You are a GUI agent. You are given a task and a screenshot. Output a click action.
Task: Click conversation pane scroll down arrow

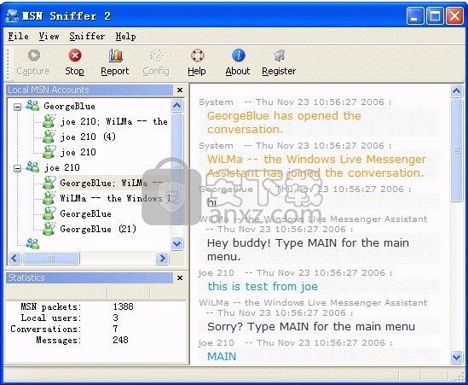pos(456,357)
